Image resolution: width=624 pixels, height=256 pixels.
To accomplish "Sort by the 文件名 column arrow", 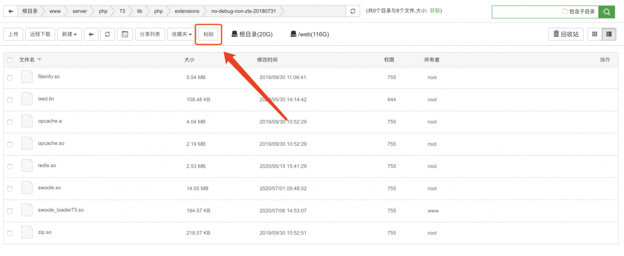I will point(39,59).
